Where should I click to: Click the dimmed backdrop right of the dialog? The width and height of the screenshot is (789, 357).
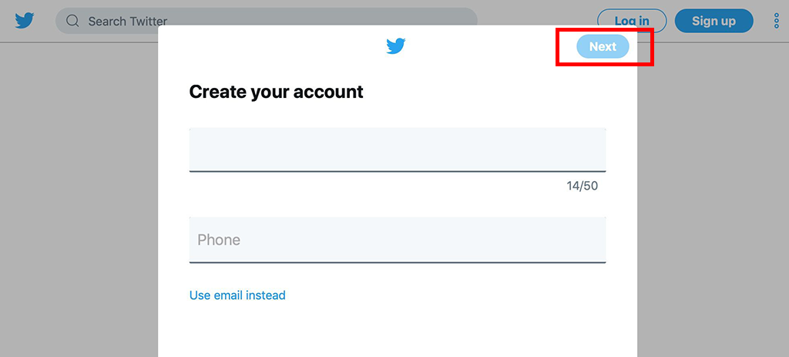click(x=713, y=201)
